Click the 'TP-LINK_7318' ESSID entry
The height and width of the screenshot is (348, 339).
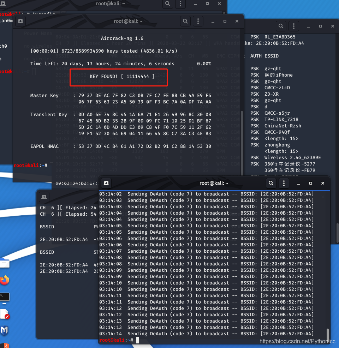[x=281, y=120]
